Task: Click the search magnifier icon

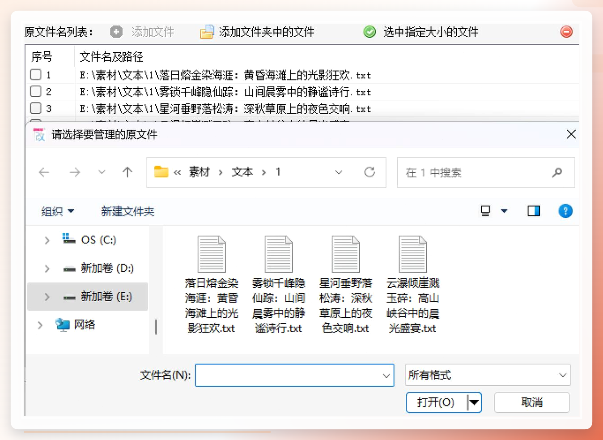Action: point(557,172)
